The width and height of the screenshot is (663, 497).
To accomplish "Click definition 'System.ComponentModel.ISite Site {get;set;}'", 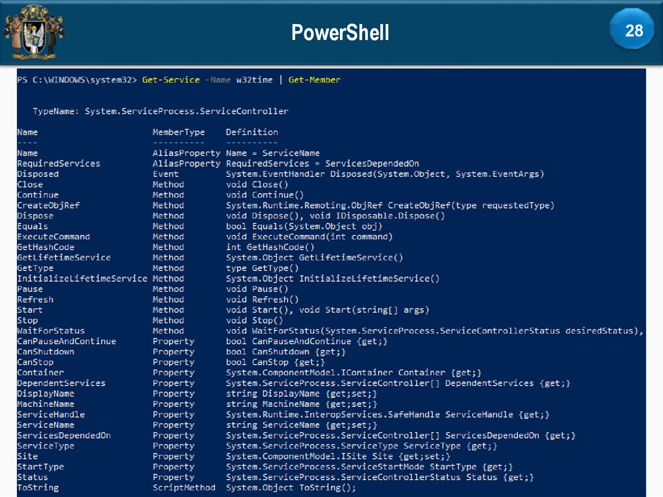I will 338,456.
